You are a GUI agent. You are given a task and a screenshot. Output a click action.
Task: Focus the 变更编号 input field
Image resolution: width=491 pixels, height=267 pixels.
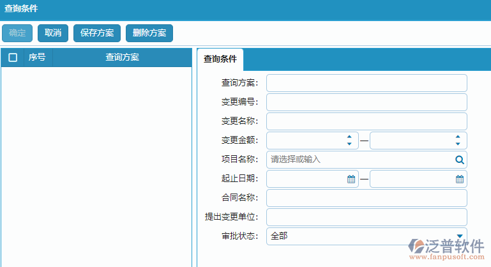(x=366, y=102)
